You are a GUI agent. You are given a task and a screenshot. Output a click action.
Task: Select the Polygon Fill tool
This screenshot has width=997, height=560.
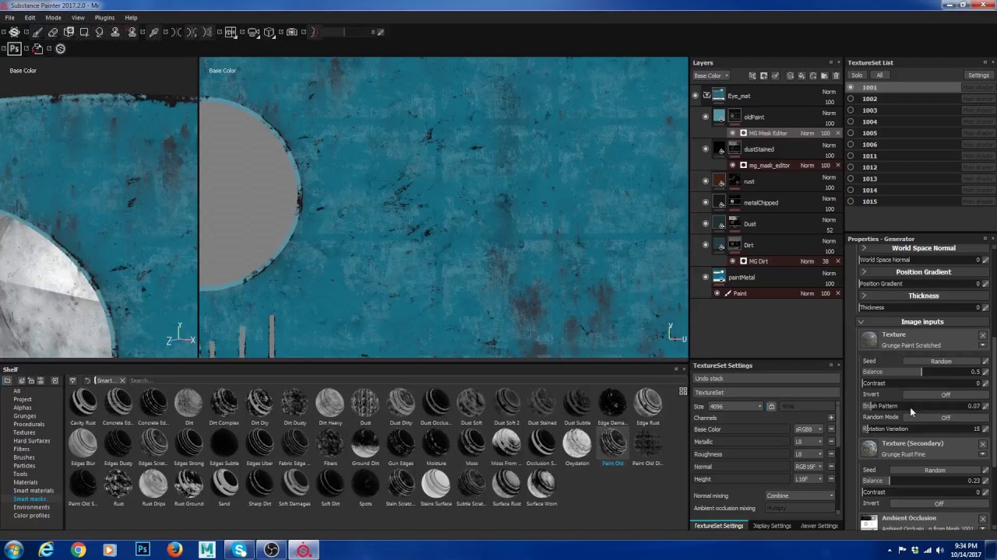point(84,32)
